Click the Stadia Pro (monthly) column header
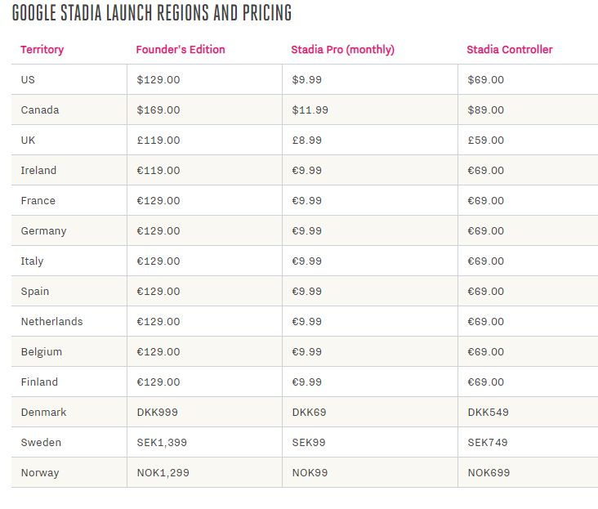 tap(342, 50)
